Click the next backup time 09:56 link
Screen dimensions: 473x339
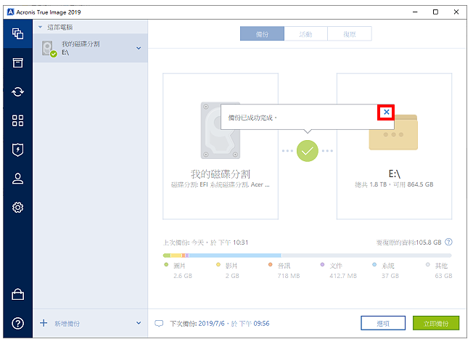tap(262, 324)
